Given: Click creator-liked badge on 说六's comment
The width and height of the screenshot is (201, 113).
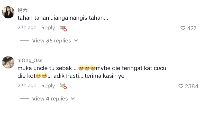Looking at the screenshot, I should coord(63,28).
